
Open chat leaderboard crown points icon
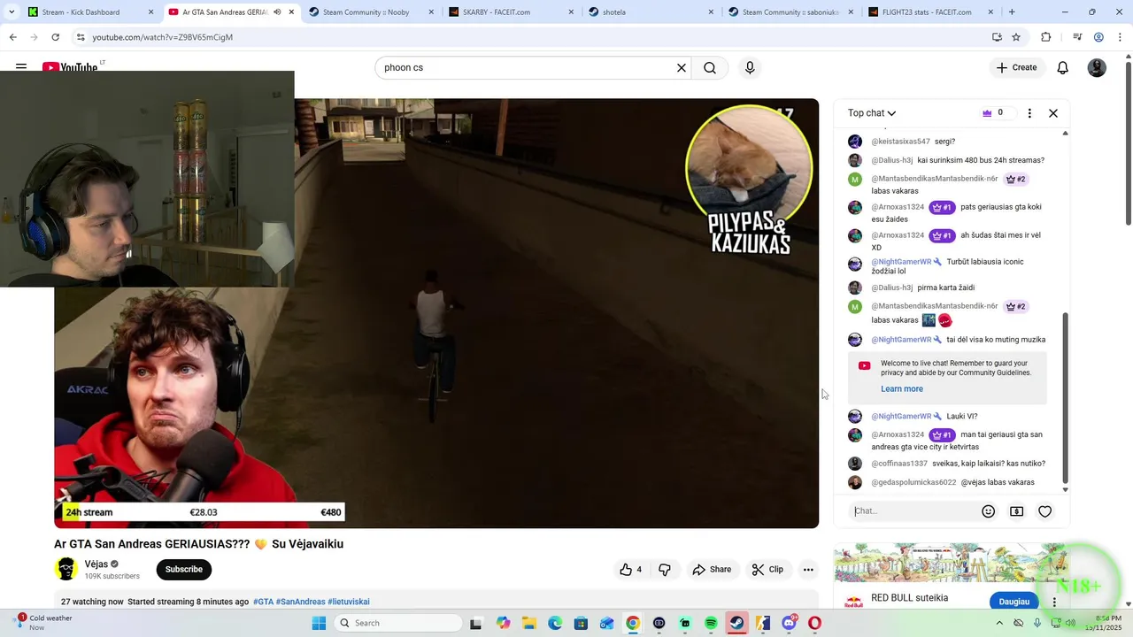tap(994, 113)
